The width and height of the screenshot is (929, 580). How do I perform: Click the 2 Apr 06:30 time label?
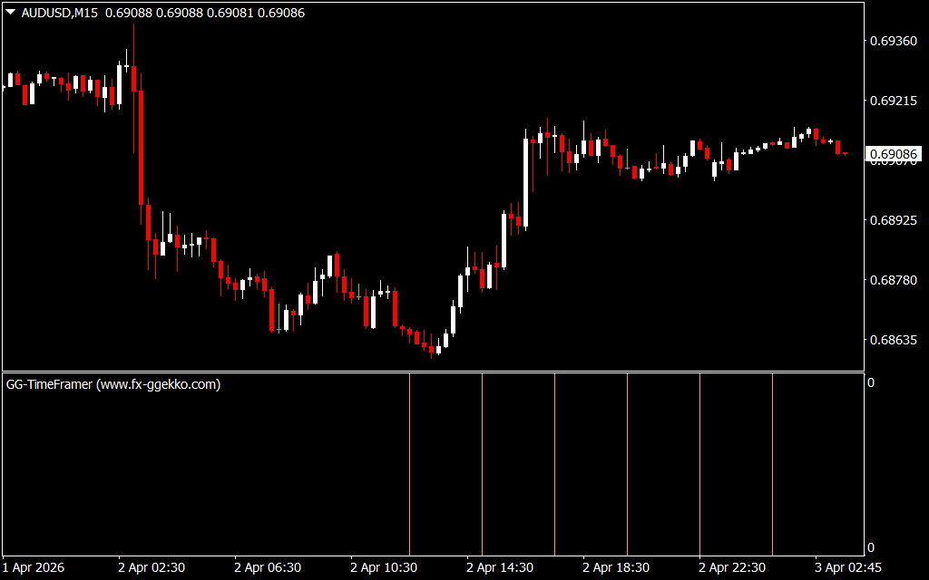pyautogui.click(x=268, y=567)
